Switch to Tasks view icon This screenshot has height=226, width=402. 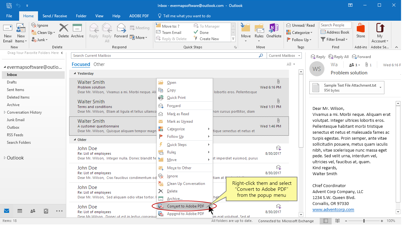(46, 211)
